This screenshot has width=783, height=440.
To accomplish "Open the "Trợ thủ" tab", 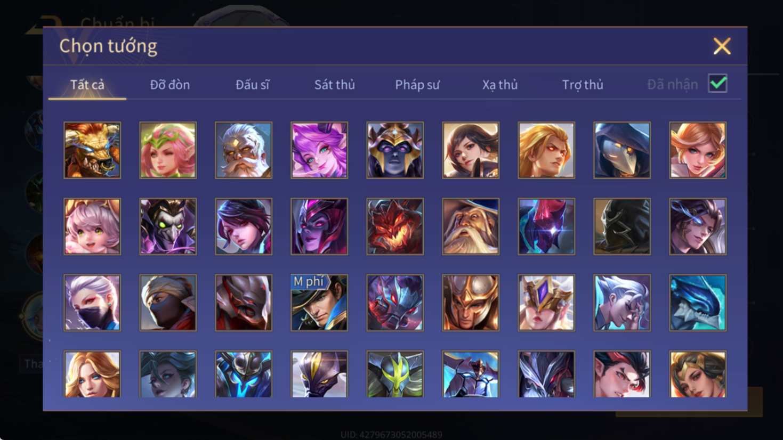I will point(583,85).
